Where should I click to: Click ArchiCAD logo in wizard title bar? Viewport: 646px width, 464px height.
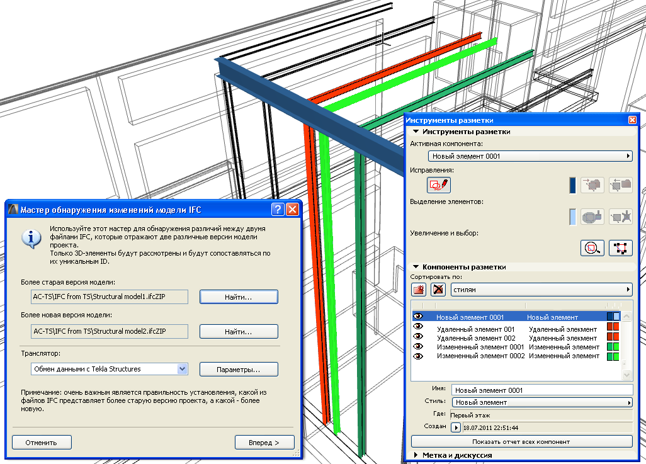[13, 210]
